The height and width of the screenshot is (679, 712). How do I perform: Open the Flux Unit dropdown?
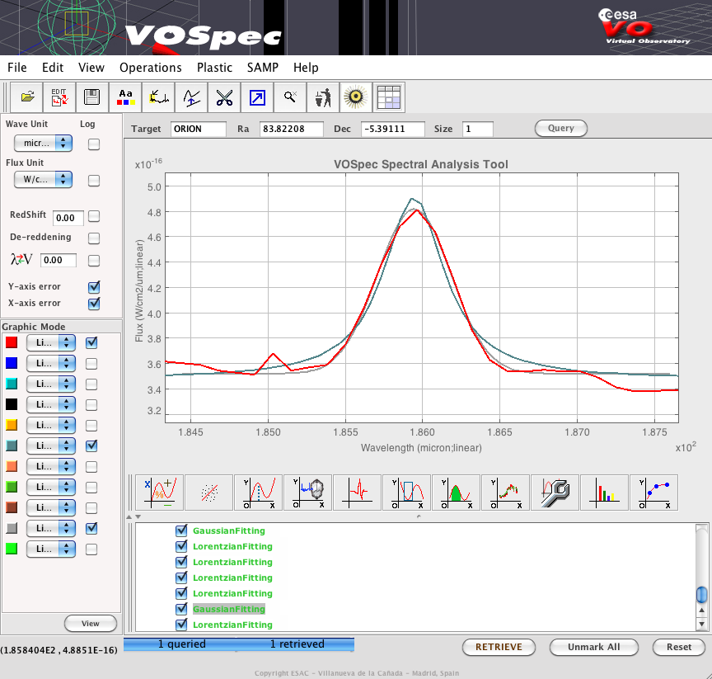point(43,180)
